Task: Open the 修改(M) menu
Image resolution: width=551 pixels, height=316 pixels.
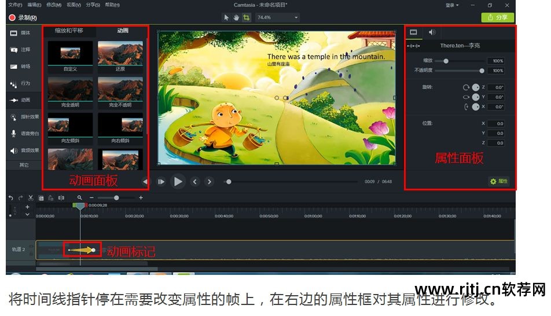Action: pos(54,5)
